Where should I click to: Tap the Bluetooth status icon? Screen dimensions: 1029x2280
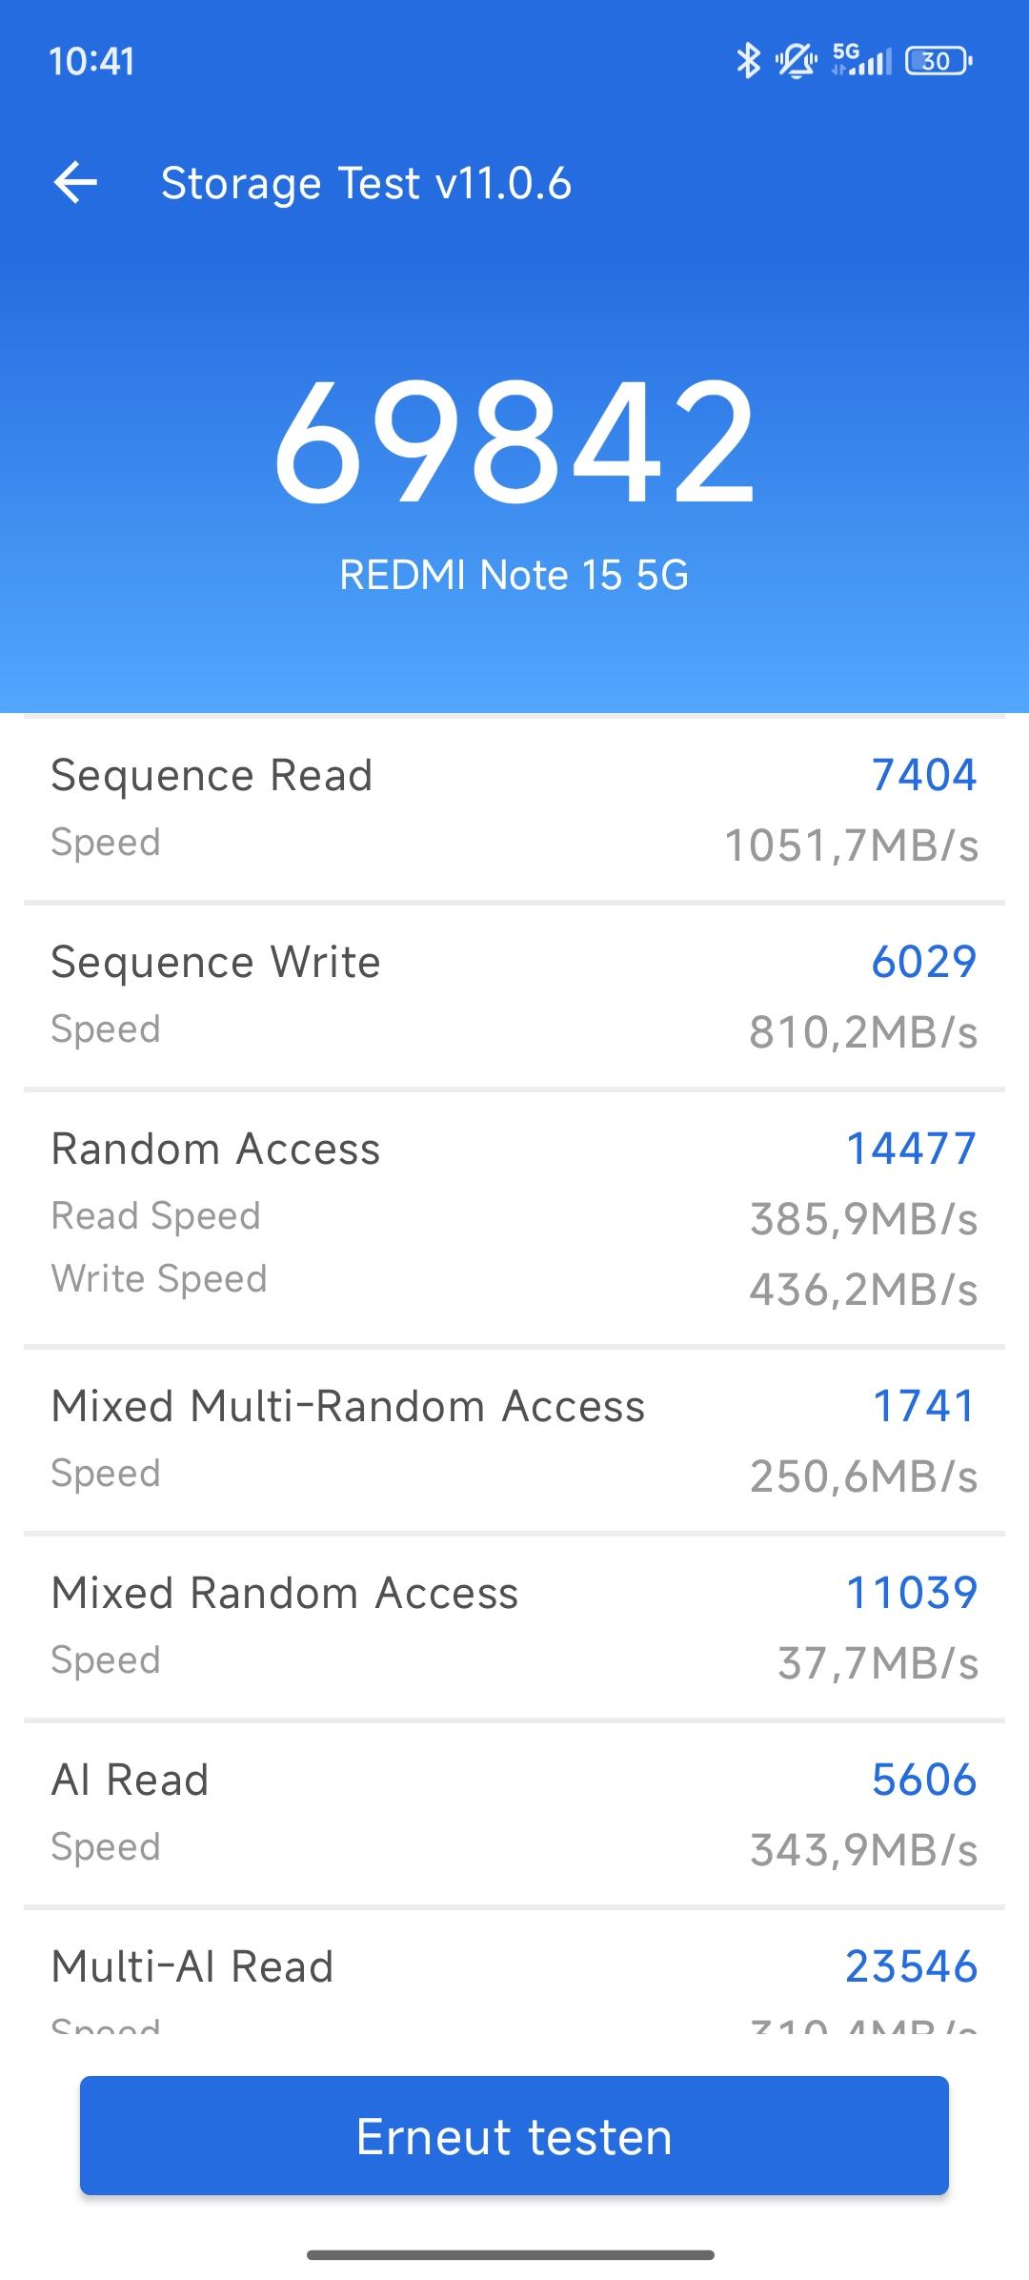click(749, 62)
